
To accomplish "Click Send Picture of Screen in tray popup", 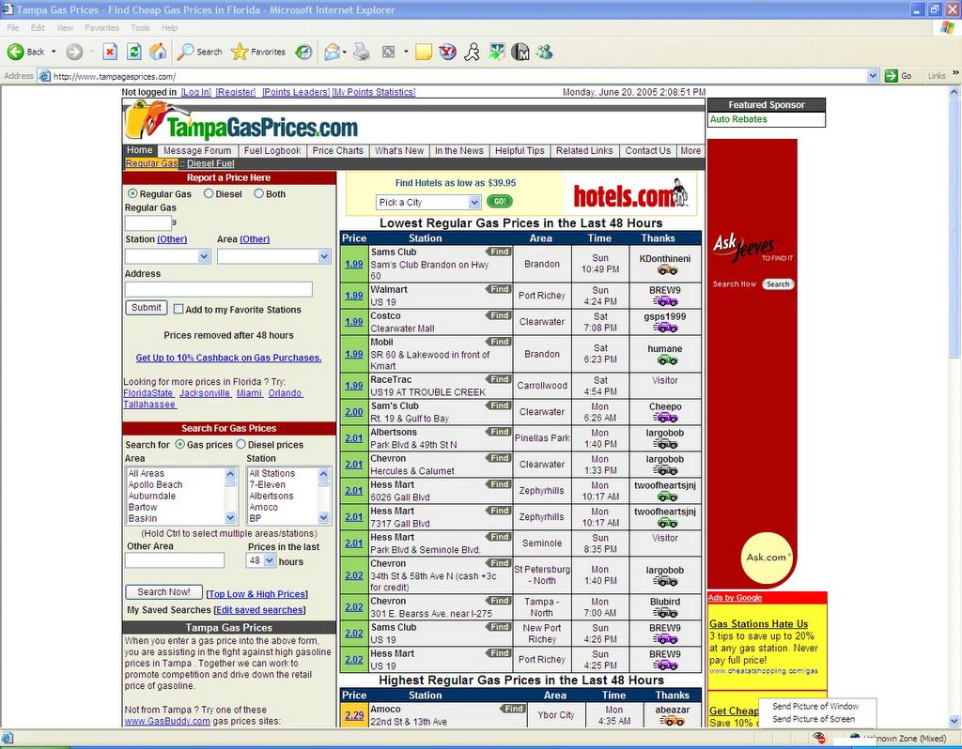I will [814, 719].
